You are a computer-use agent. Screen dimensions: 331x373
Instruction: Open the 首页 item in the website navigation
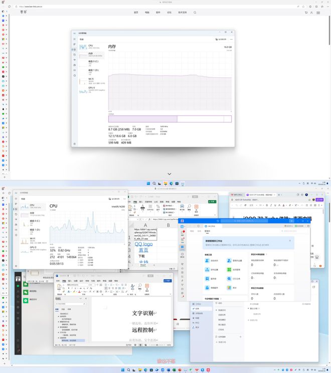pyautogui.click(x=136, y=13)
